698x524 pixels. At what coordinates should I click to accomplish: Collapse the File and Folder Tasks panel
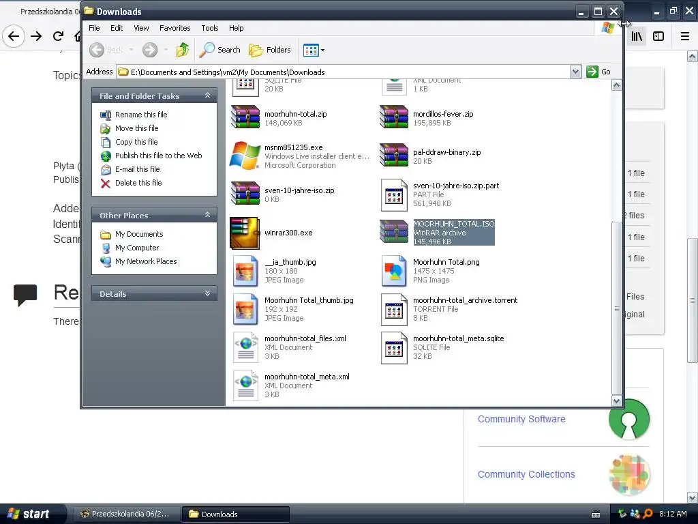tap(207, 96)
